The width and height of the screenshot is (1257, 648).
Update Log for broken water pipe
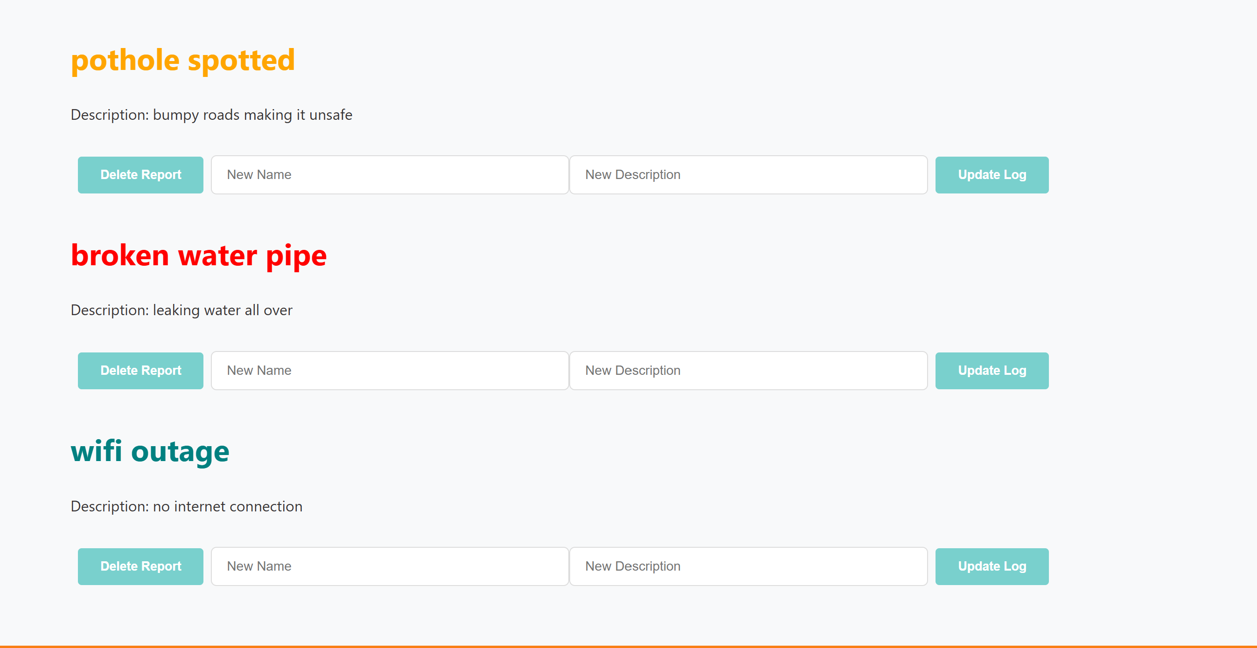click(x=992, y=371)
